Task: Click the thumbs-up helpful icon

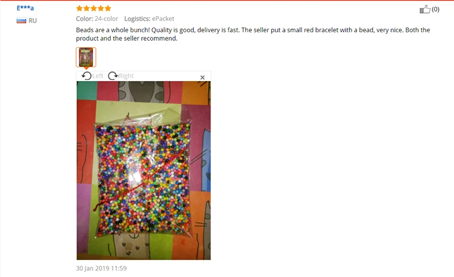Action: tap(424, 9)
